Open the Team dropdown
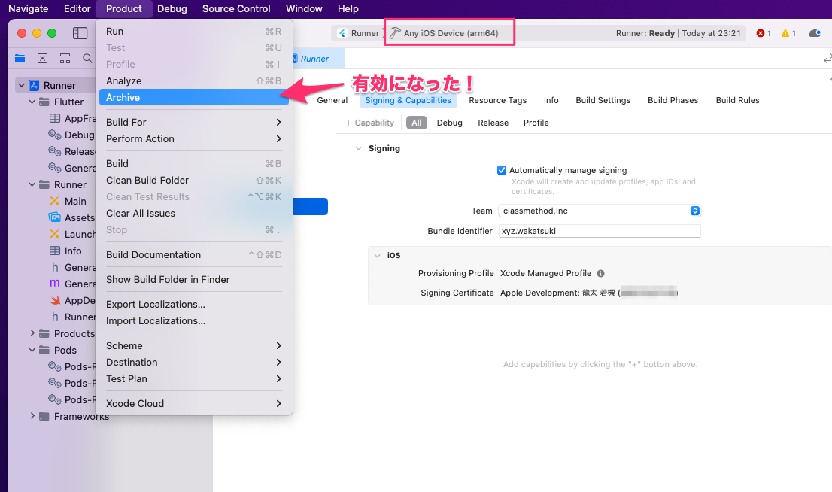The image size is (832, 492). [600, 211]
